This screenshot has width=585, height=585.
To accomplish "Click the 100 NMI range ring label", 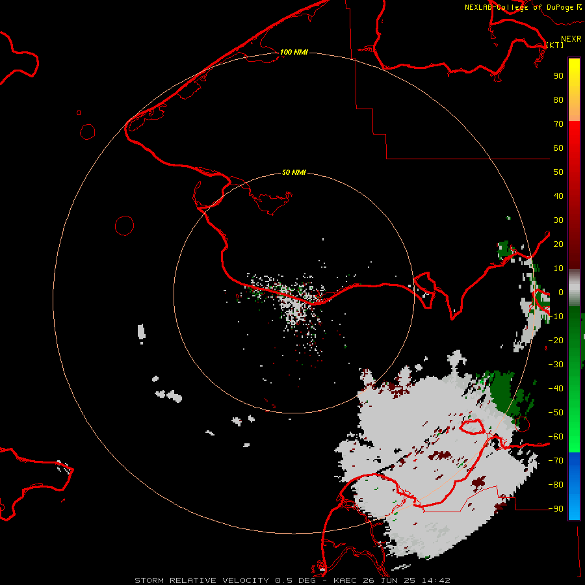I will (x=294, y=52).
